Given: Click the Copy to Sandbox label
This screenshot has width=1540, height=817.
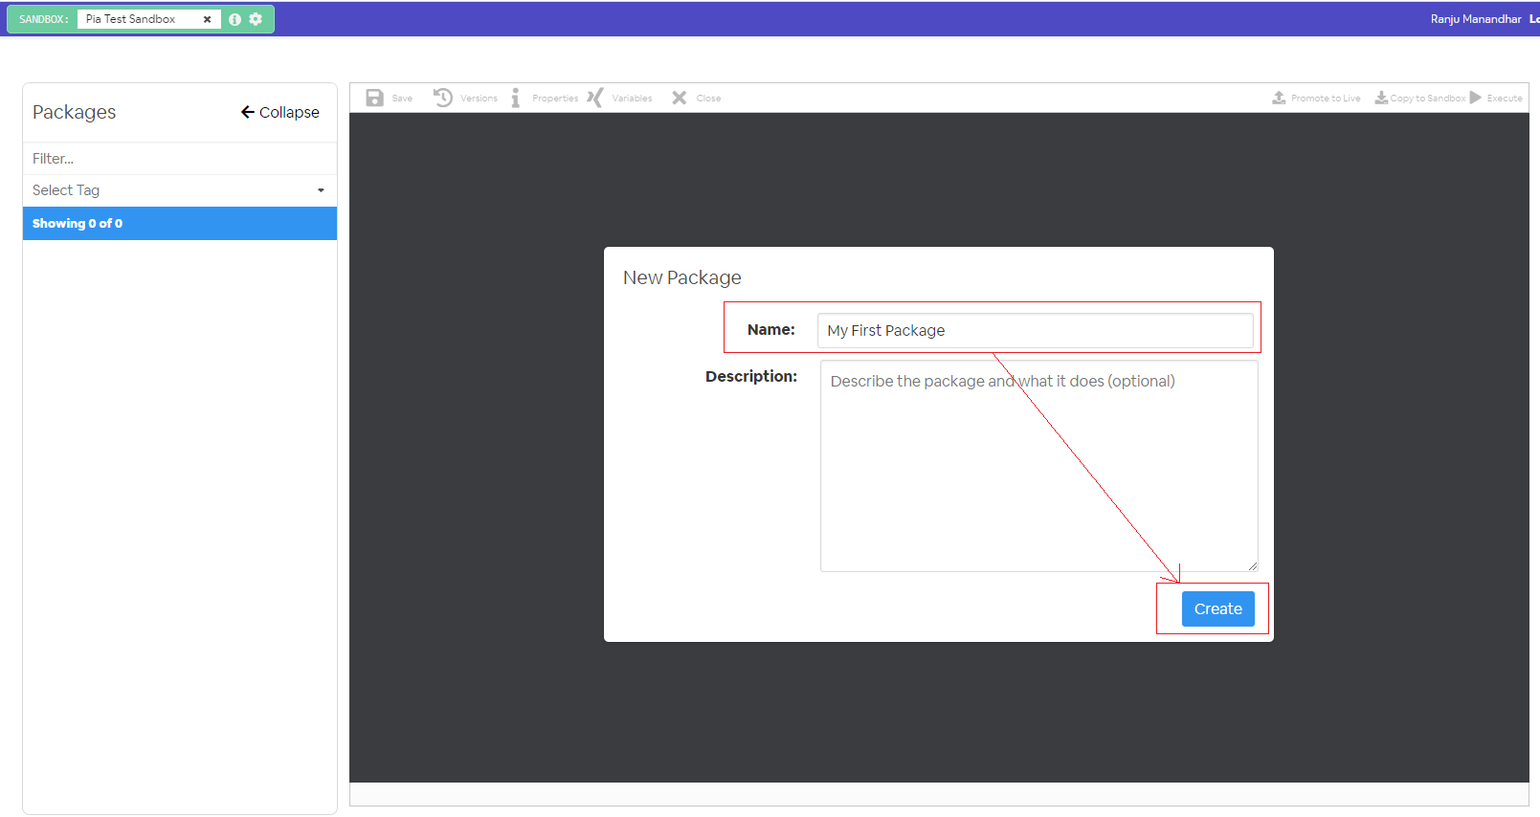Looking at the screenshot, I should pos(1427,99).
